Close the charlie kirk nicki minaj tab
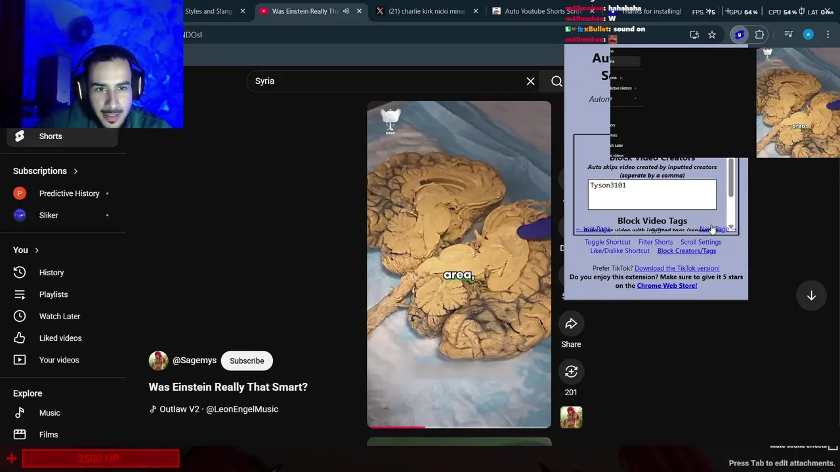This screenshot has height=472, width=840. coord(476,11)
